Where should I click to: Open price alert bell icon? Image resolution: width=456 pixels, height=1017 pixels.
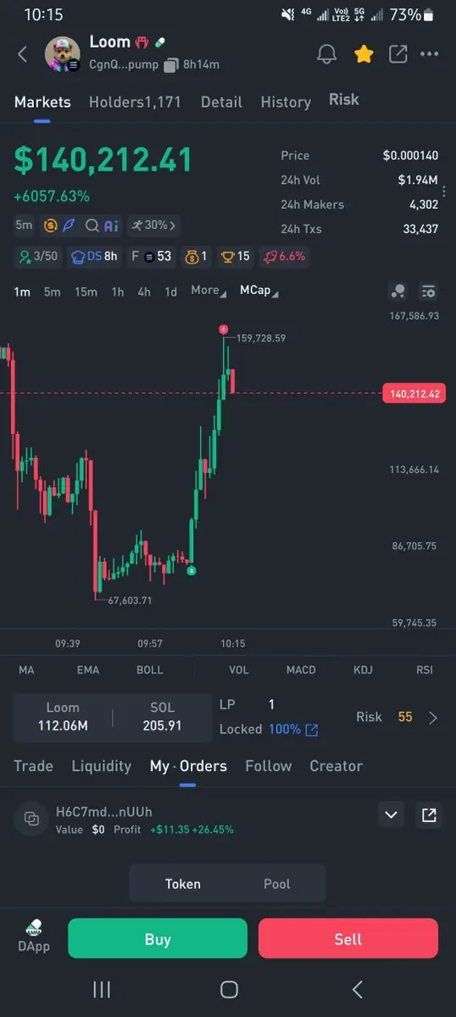[x=326, y=54]
